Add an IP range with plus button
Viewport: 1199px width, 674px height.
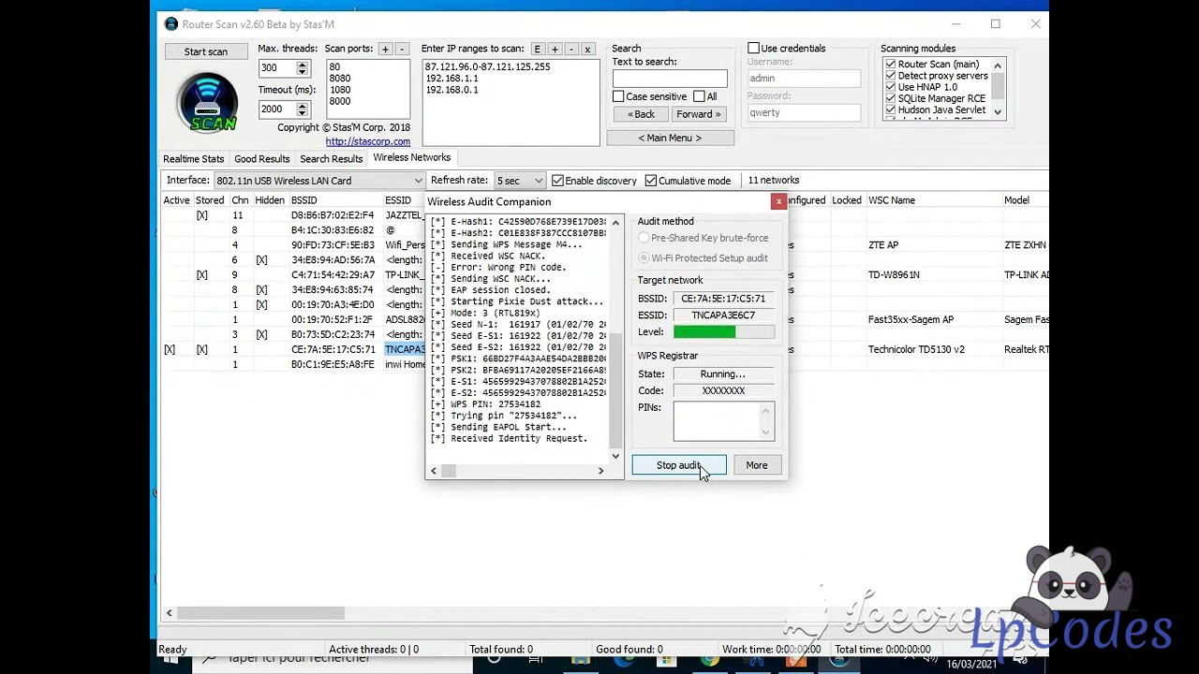click(x=554, y=49)
